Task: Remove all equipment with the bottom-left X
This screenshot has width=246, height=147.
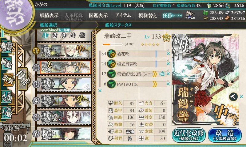Action: point(100,91)
